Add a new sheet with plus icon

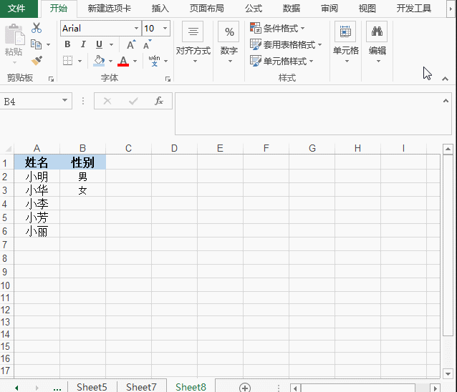245,387
